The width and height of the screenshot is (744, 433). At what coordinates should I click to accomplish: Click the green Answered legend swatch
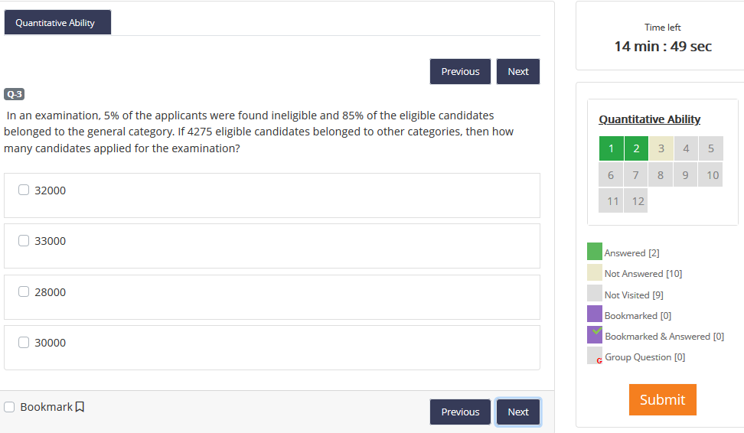tap(594, 252)
